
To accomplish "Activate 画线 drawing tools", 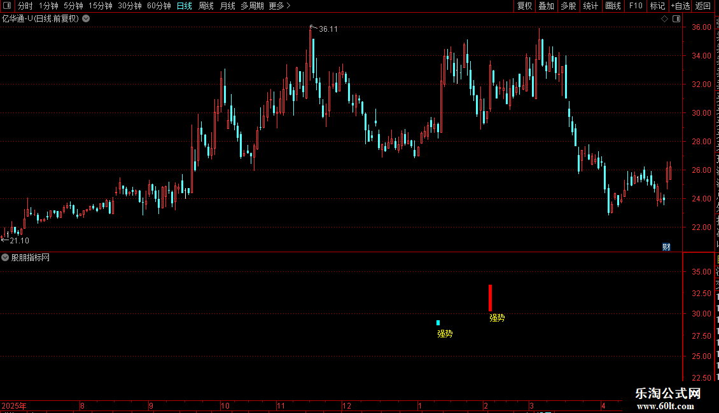I will coord(613,6).
